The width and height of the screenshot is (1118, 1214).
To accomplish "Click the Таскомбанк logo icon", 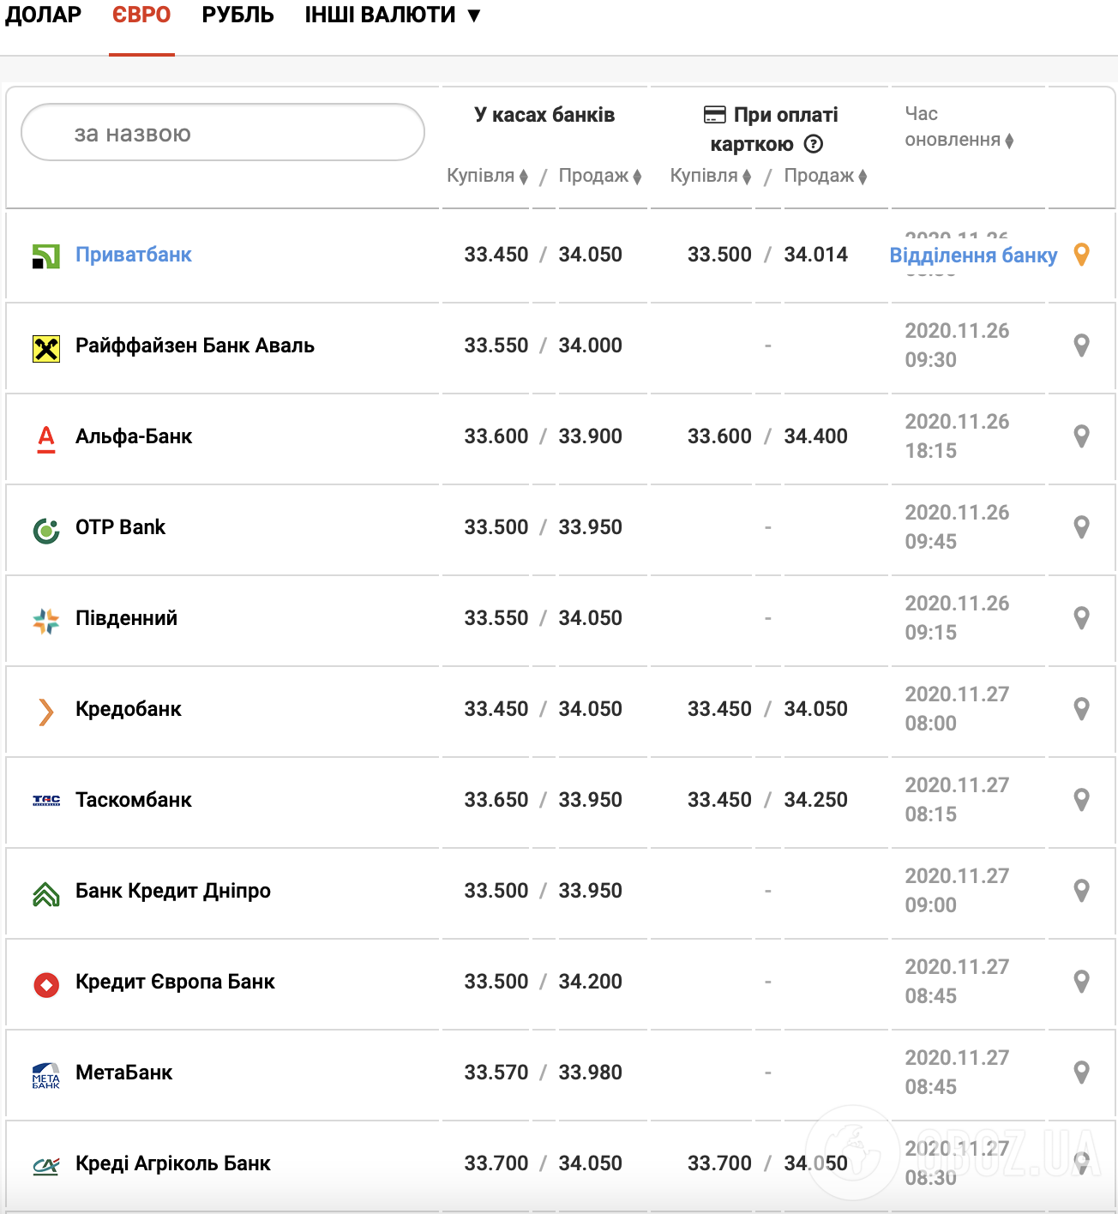I will click(x=46, y=801).
